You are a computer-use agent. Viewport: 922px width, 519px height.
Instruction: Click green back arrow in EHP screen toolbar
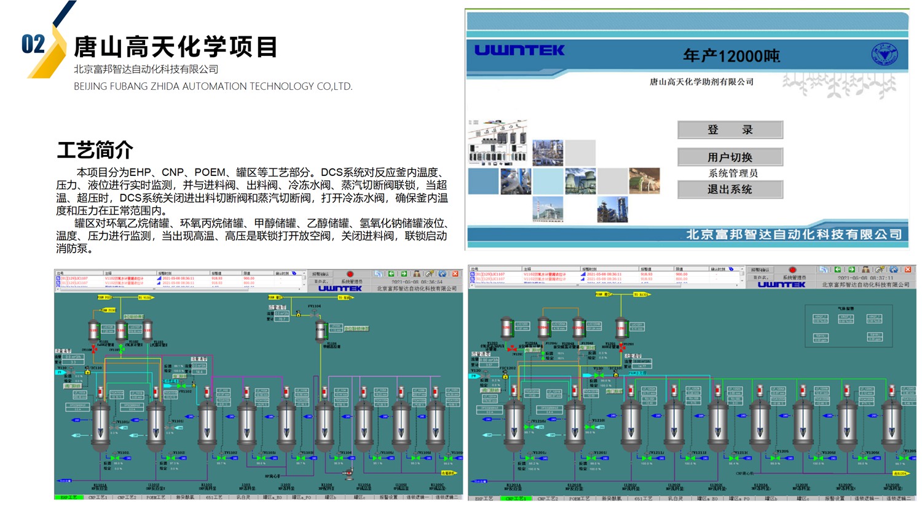391,274
